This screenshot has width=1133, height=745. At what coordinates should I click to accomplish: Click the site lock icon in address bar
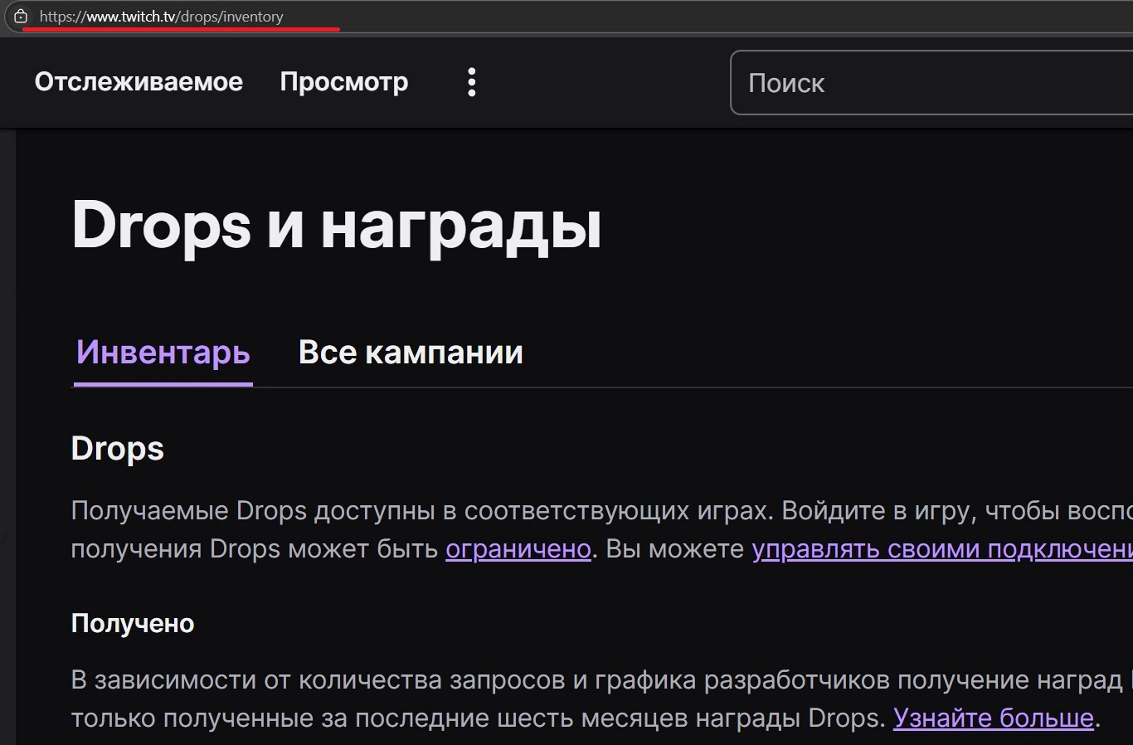[x=21, y=17]
